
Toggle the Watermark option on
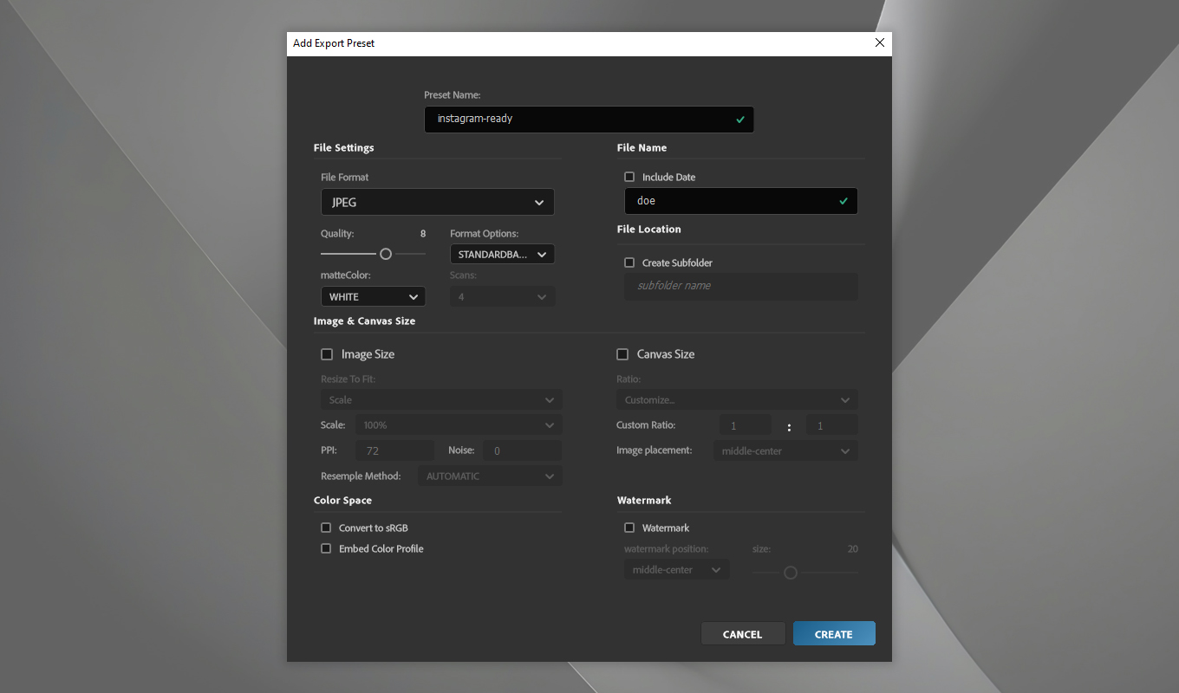[629, 528]
